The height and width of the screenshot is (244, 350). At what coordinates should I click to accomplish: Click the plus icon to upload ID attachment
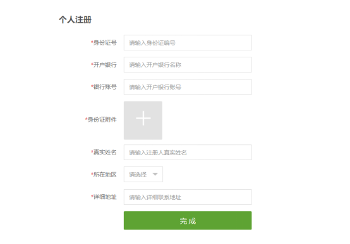coord(143,118)
